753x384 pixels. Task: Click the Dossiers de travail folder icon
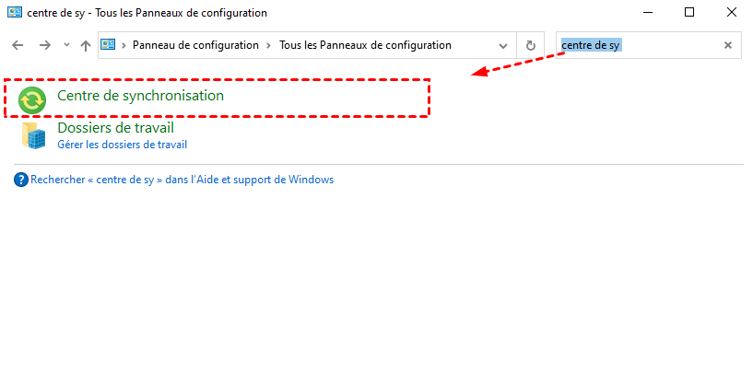[x=36, y=136]
